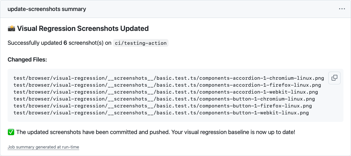The image size is (351, 156).
Task: Click the 'Changed Files:' label
Action: pos(27,60)
